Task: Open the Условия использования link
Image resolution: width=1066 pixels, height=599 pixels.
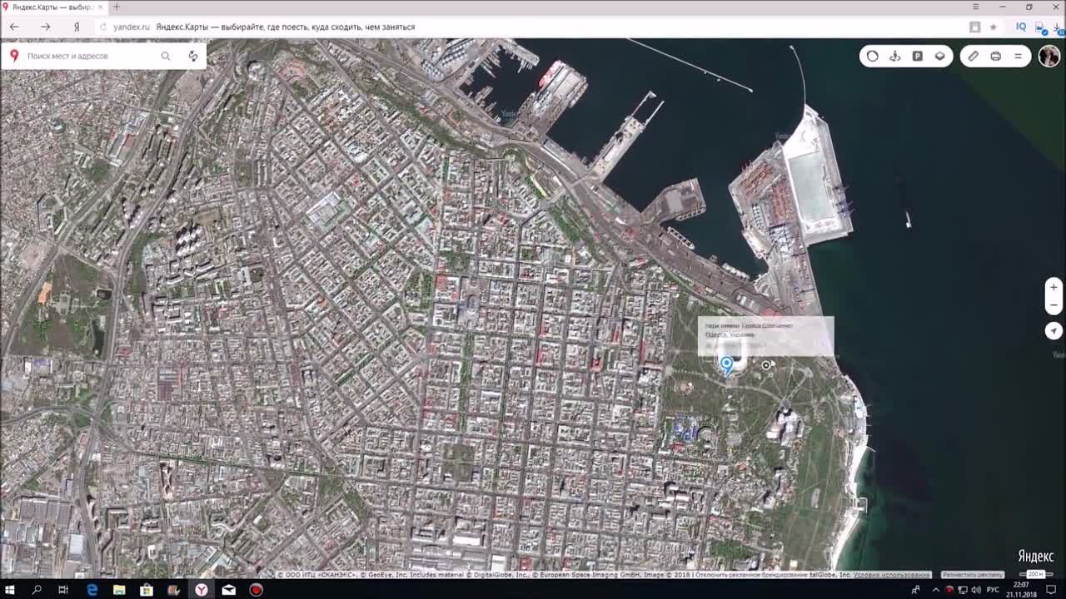Action: click(x=891, y=575)
